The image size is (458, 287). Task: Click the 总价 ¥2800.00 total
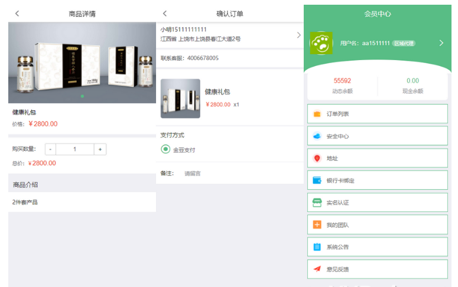click(x=42, y=163)
